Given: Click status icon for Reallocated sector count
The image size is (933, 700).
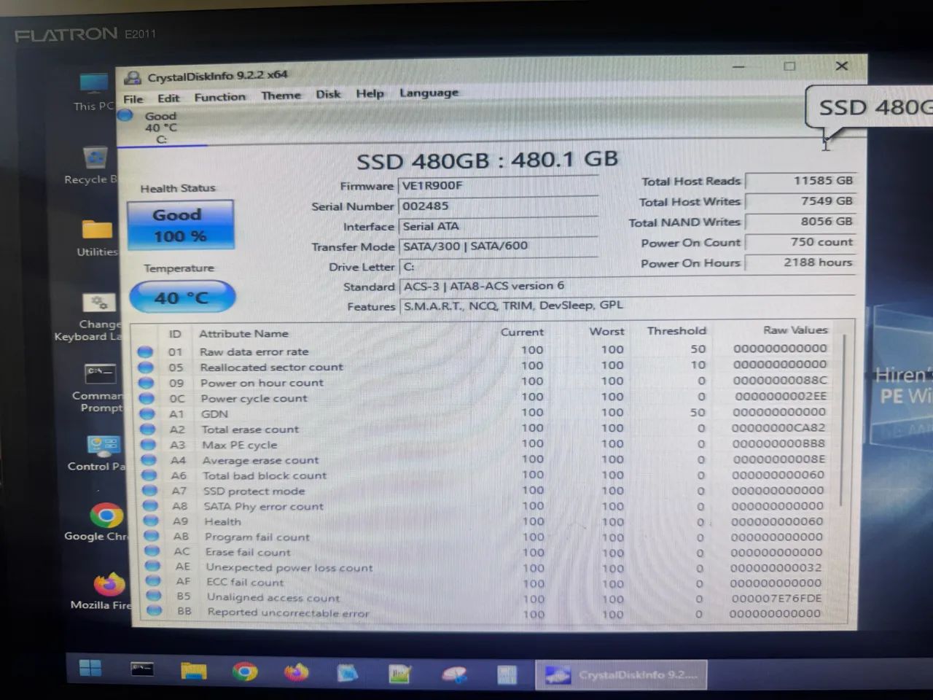Looking at the screenshot, I should (x=146, y=367).
